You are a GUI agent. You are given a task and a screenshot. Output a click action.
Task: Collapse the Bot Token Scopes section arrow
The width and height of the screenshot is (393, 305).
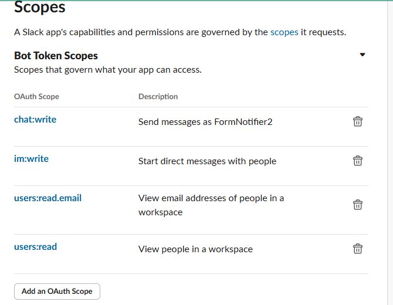362,55
